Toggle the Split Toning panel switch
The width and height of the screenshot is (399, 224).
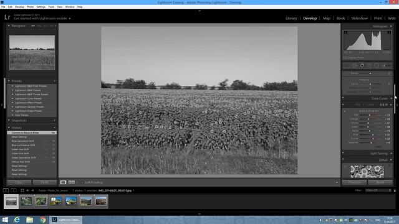tap(343, 153)
